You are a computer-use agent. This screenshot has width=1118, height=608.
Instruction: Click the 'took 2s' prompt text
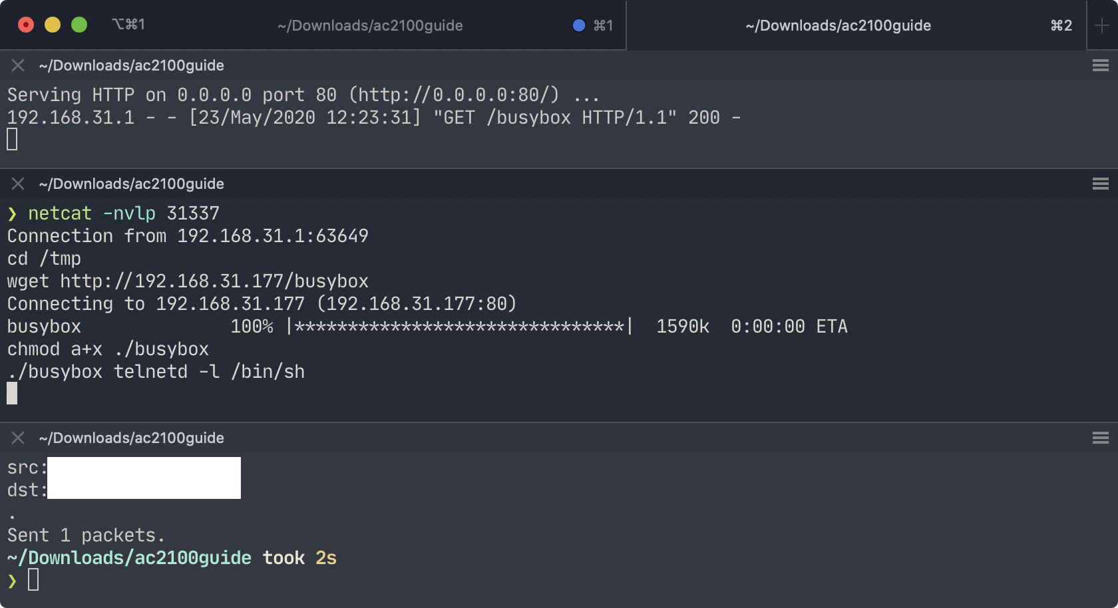tap(299, 558)
